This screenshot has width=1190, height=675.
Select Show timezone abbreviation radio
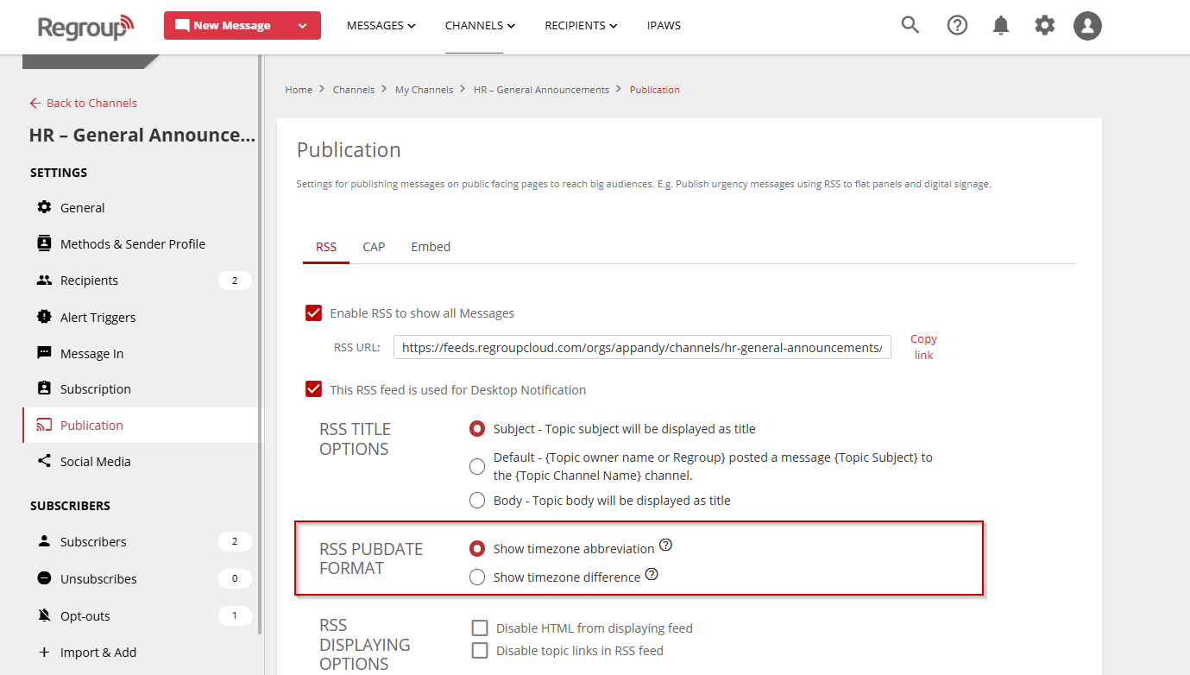[476, 548]
